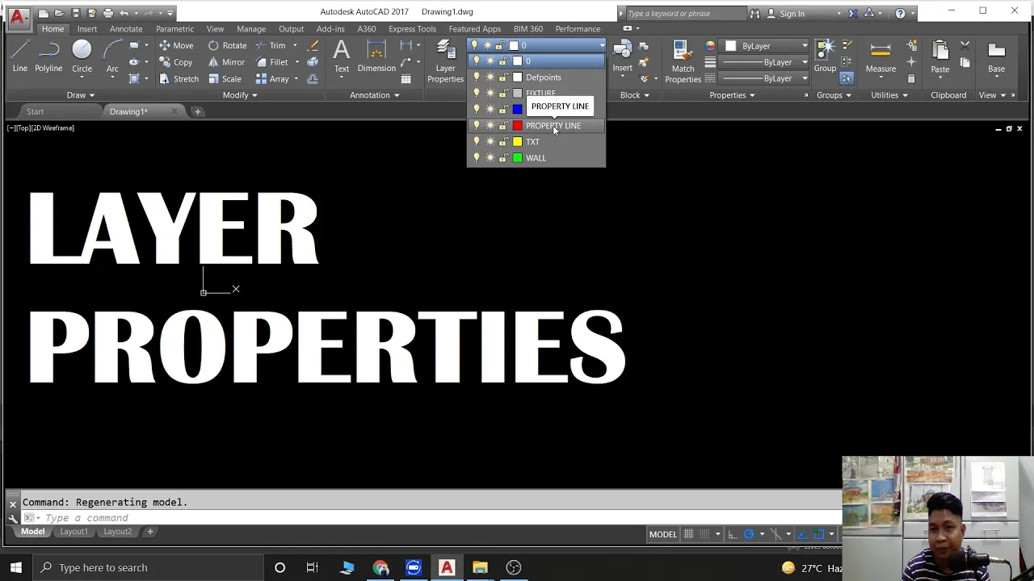Add a new layout with plus button
The image size is (1034, 581).
point(150,532)
